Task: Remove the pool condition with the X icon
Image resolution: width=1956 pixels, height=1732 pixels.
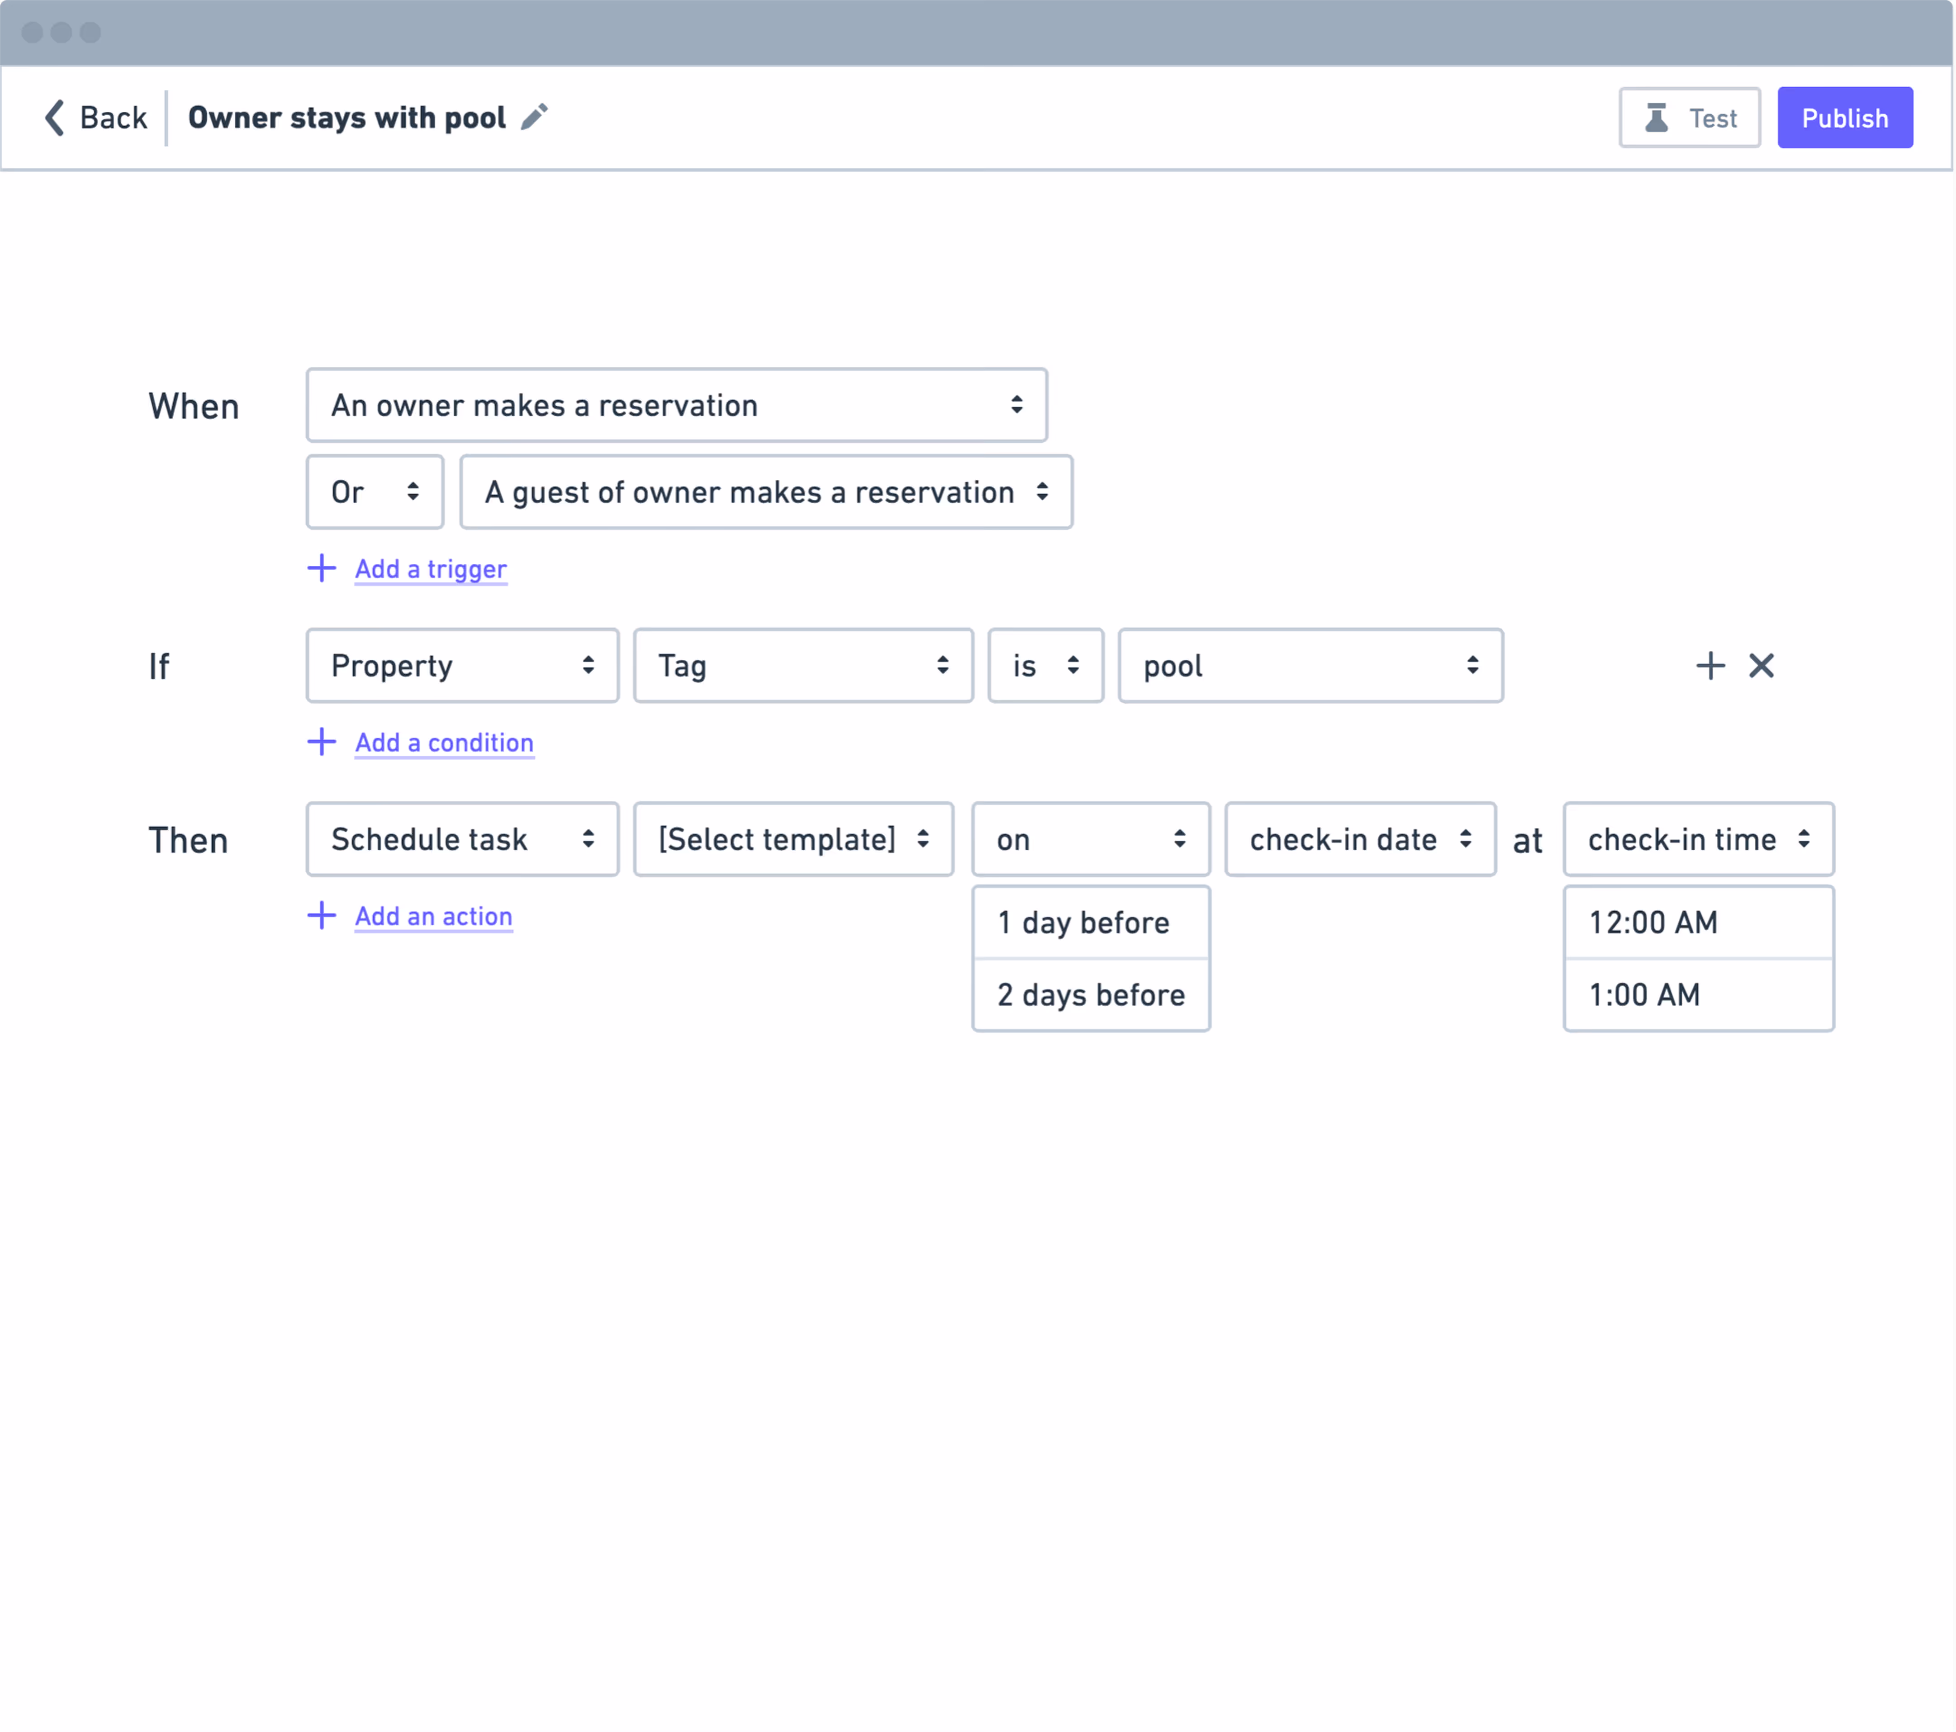Action: (x=1762, y=666)
